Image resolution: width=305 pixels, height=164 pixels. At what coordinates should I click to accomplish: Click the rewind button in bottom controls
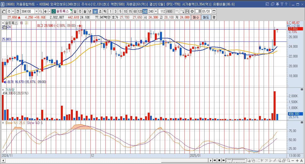[x=215, y=160]
